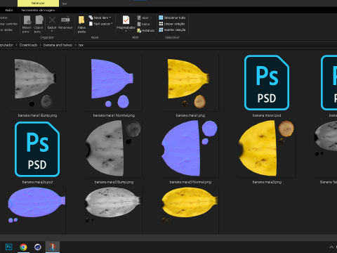Open the Exibir ribbon tab
Image resolution: width=337 pixels, height=253 pixels.
tap(9, 10)
